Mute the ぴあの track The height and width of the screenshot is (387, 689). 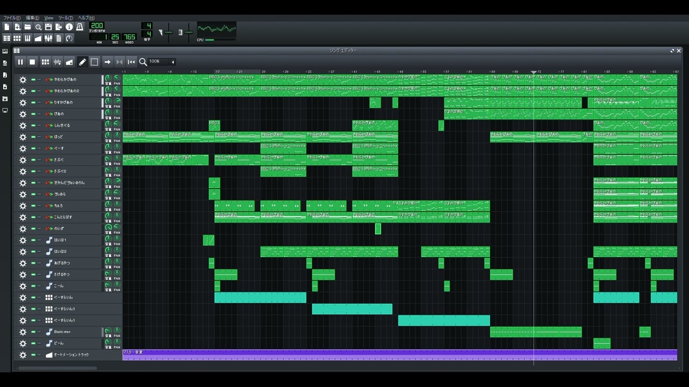tap(33, 114)
